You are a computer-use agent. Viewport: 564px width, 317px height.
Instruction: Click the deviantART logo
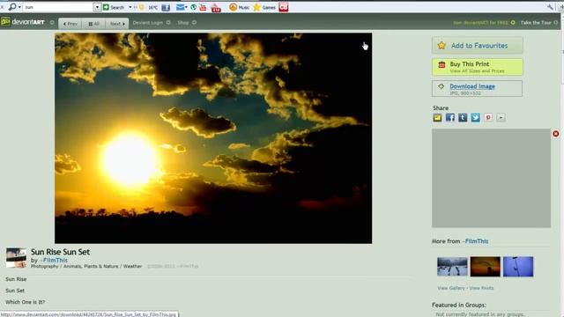coord(23,22)
